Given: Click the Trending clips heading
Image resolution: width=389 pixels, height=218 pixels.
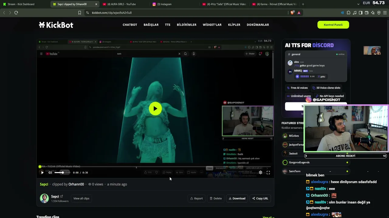Looking at the screenshot, I should (48, 216).
